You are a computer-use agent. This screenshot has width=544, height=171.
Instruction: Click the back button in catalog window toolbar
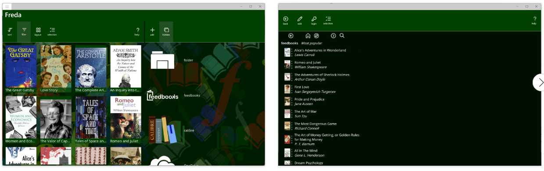click(286, 20)
